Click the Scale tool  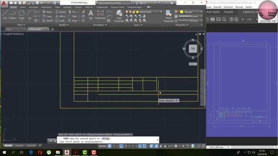click(60, 20)
